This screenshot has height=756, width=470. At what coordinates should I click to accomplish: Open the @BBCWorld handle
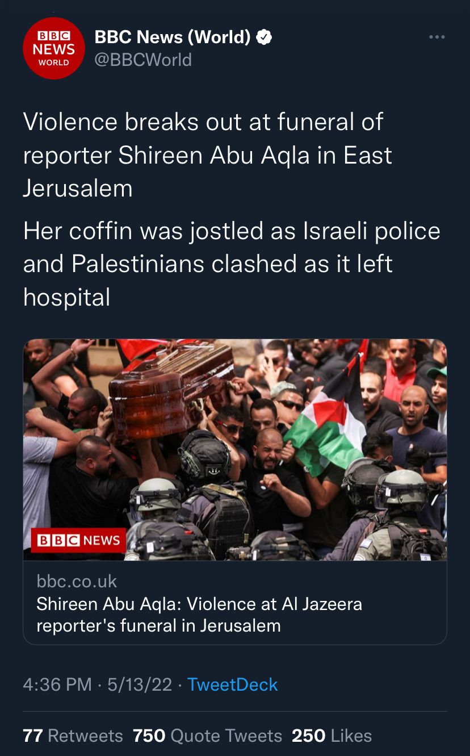click(143, 60)
